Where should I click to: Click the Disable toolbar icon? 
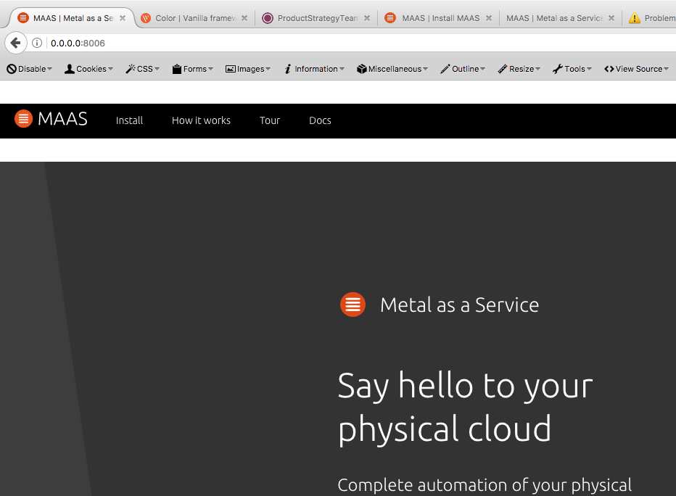click(12, 69)
